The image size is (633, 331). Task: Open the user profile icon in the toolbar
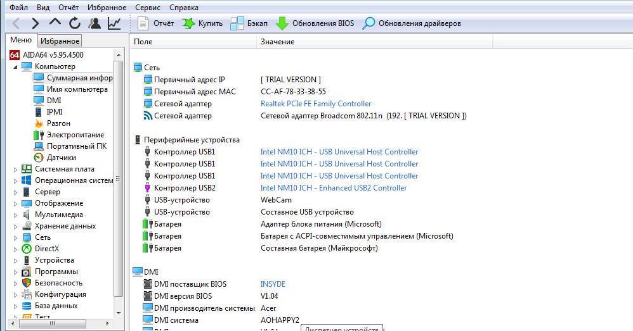(x=95, y=23)
